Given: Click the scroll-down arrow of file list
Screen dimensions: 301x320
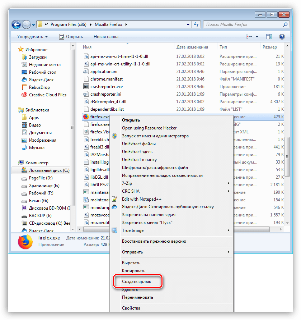Looking at the screenshot, I should pyautogui.click(x=287, y=223).
